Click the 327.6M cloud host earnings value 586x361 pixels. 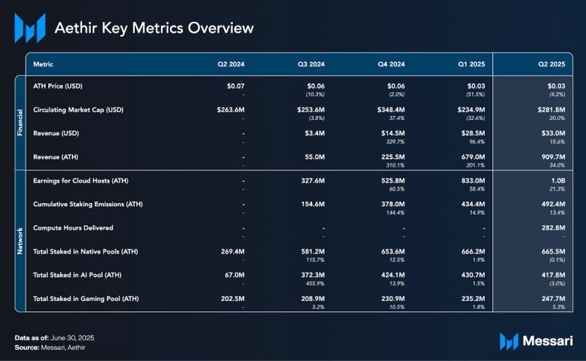click(313, 180)
